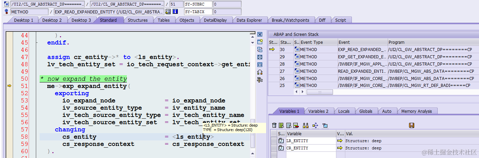Click the grey list icon in variables toolbar

[x=289, y=126]
